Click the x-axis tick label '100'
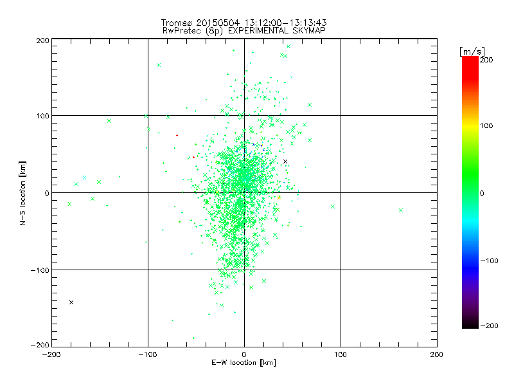The height and width of the screenshot is (386, 514). [x=341, y=354]
